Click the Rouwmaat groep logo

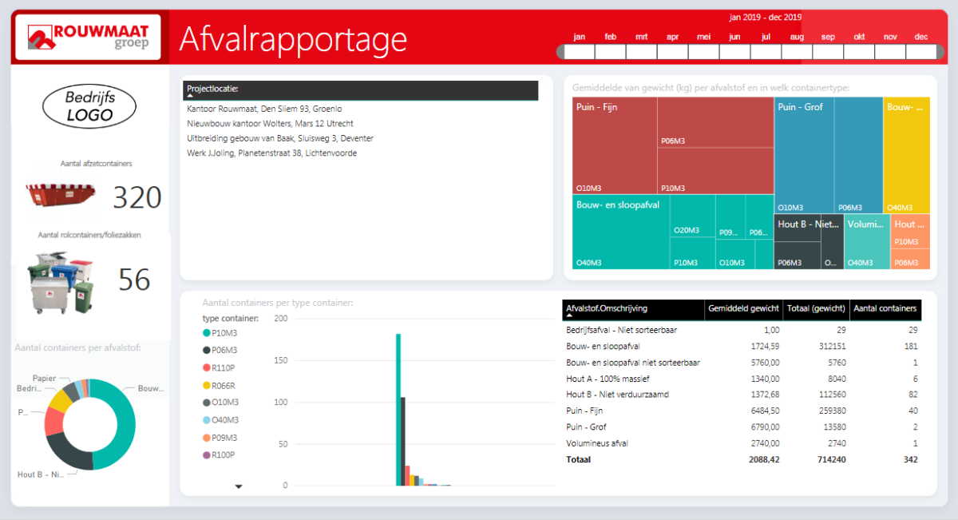coord(86,37)
